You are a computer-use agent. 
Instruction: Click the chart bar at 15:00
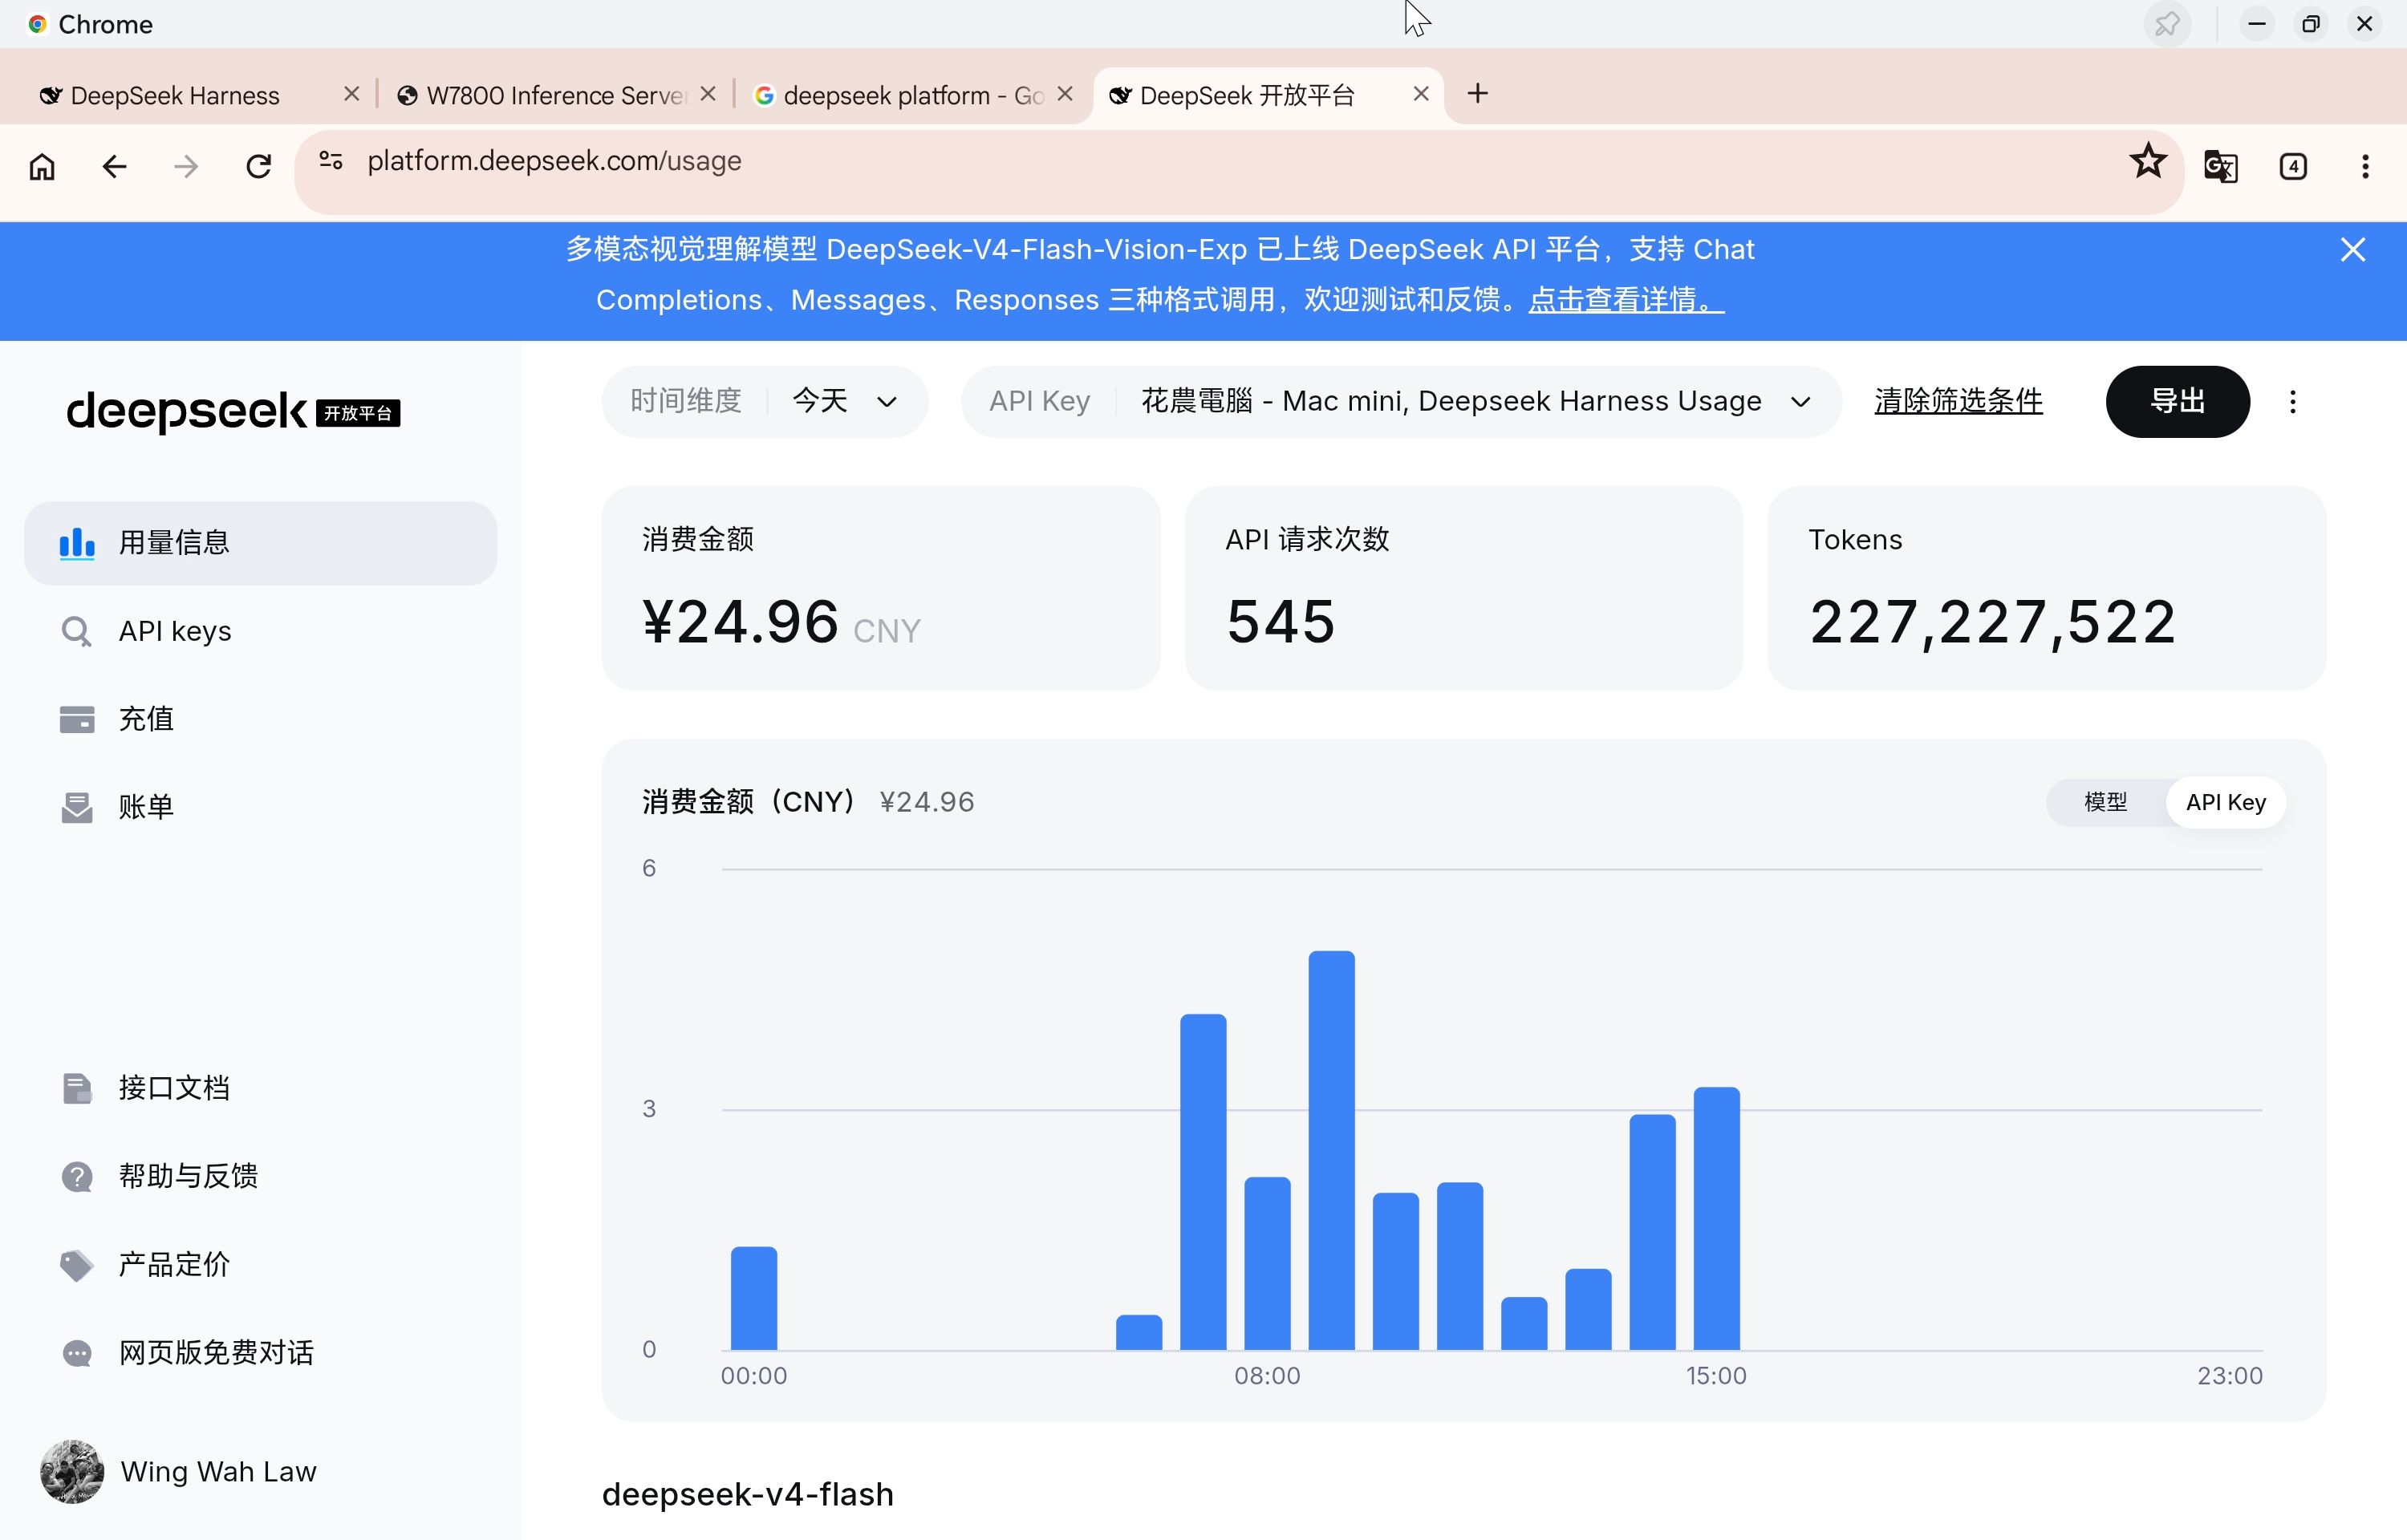(x=1717, y=1219)
